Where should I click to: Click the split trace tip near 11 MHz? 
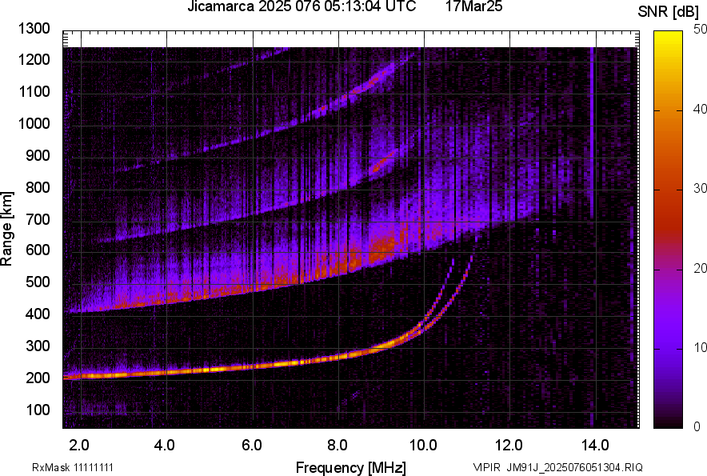471,257
